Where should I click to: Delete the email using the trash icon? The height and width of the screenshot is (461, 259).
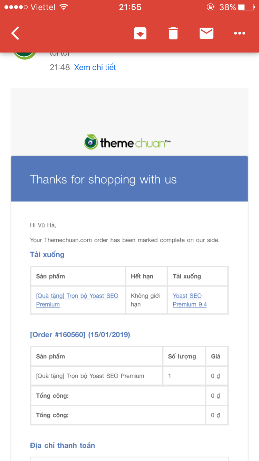click(x=173, y=33)
